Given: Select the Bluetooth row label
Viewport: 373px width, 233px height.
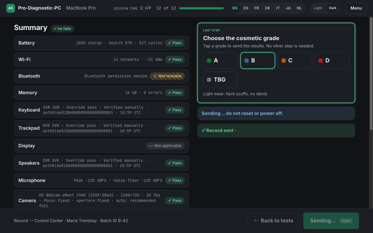Looking at the screenshot, I should coord(29,76).
